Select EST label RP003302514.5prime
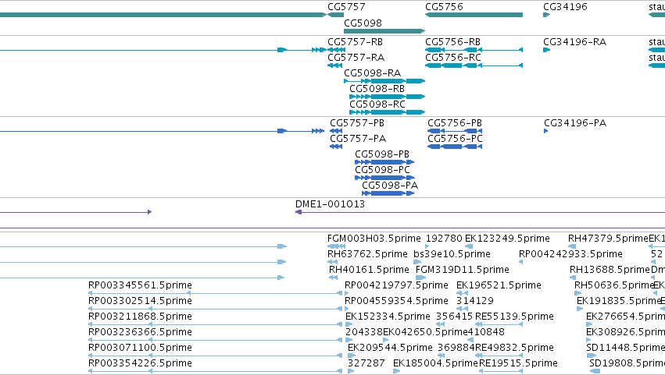The height and width of the screenshot is (375, 665). (x=140, y=302)
